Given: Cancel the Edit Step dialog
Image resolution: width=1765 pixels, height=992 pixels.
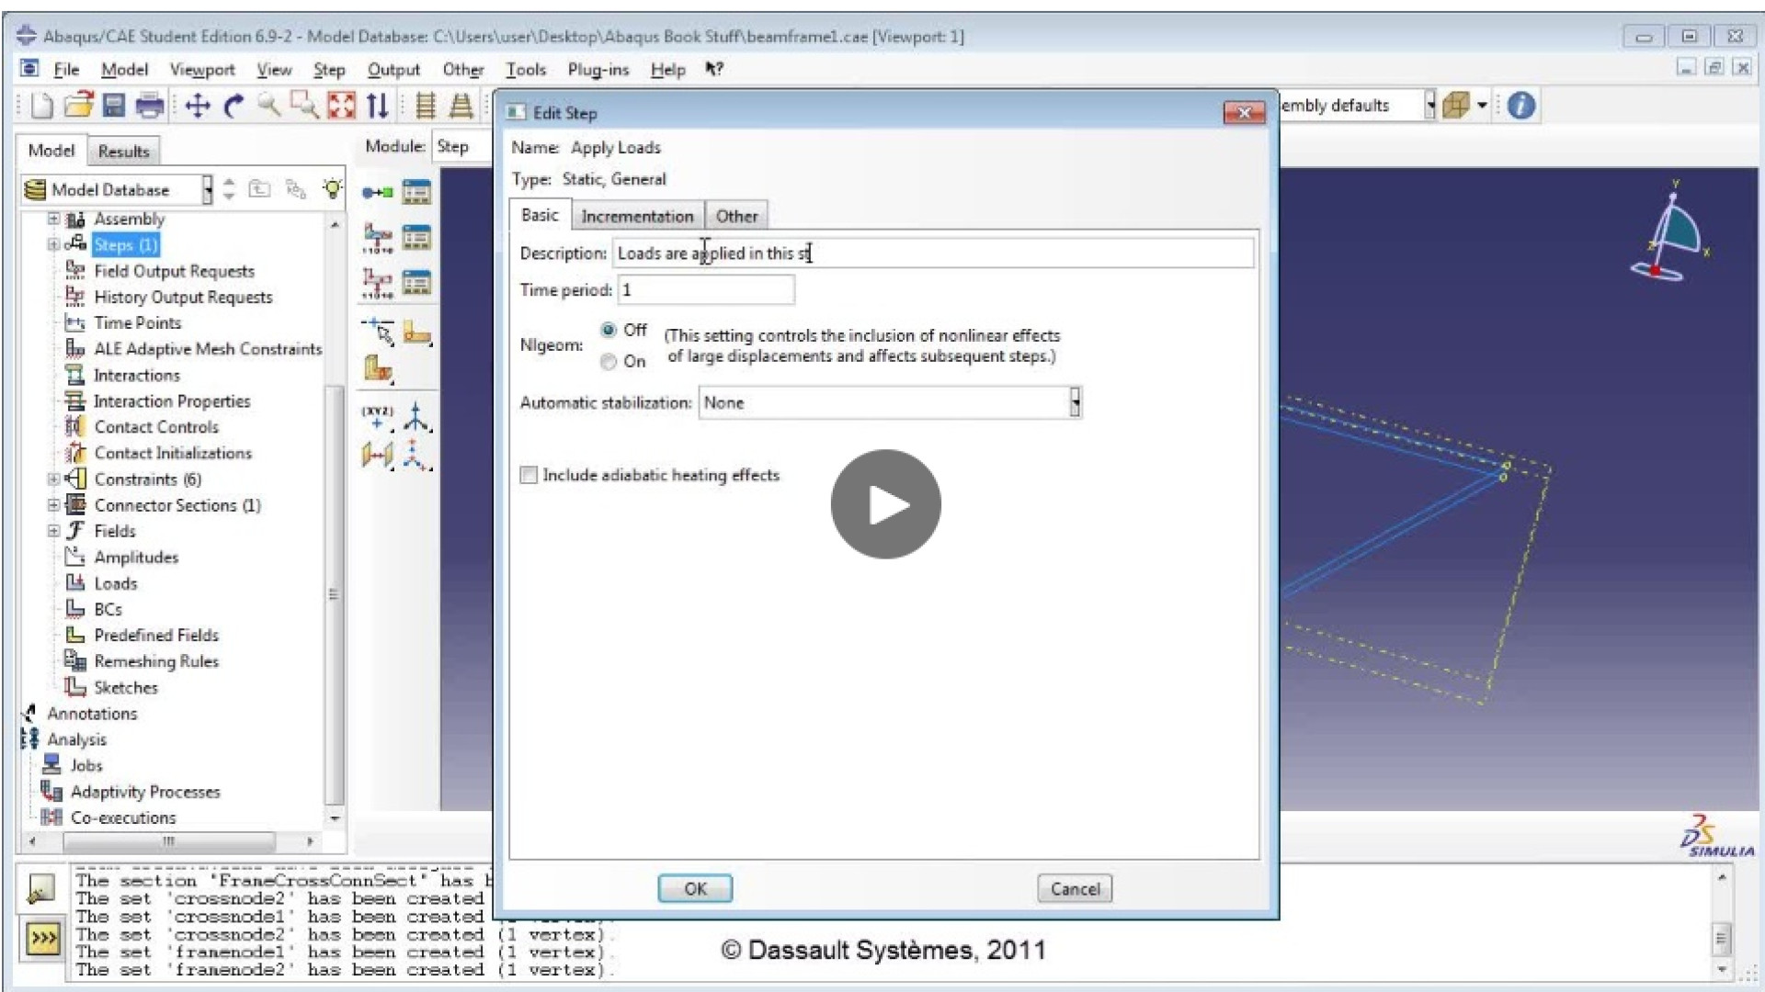Looking at the screenshot, I should 1074,888.
